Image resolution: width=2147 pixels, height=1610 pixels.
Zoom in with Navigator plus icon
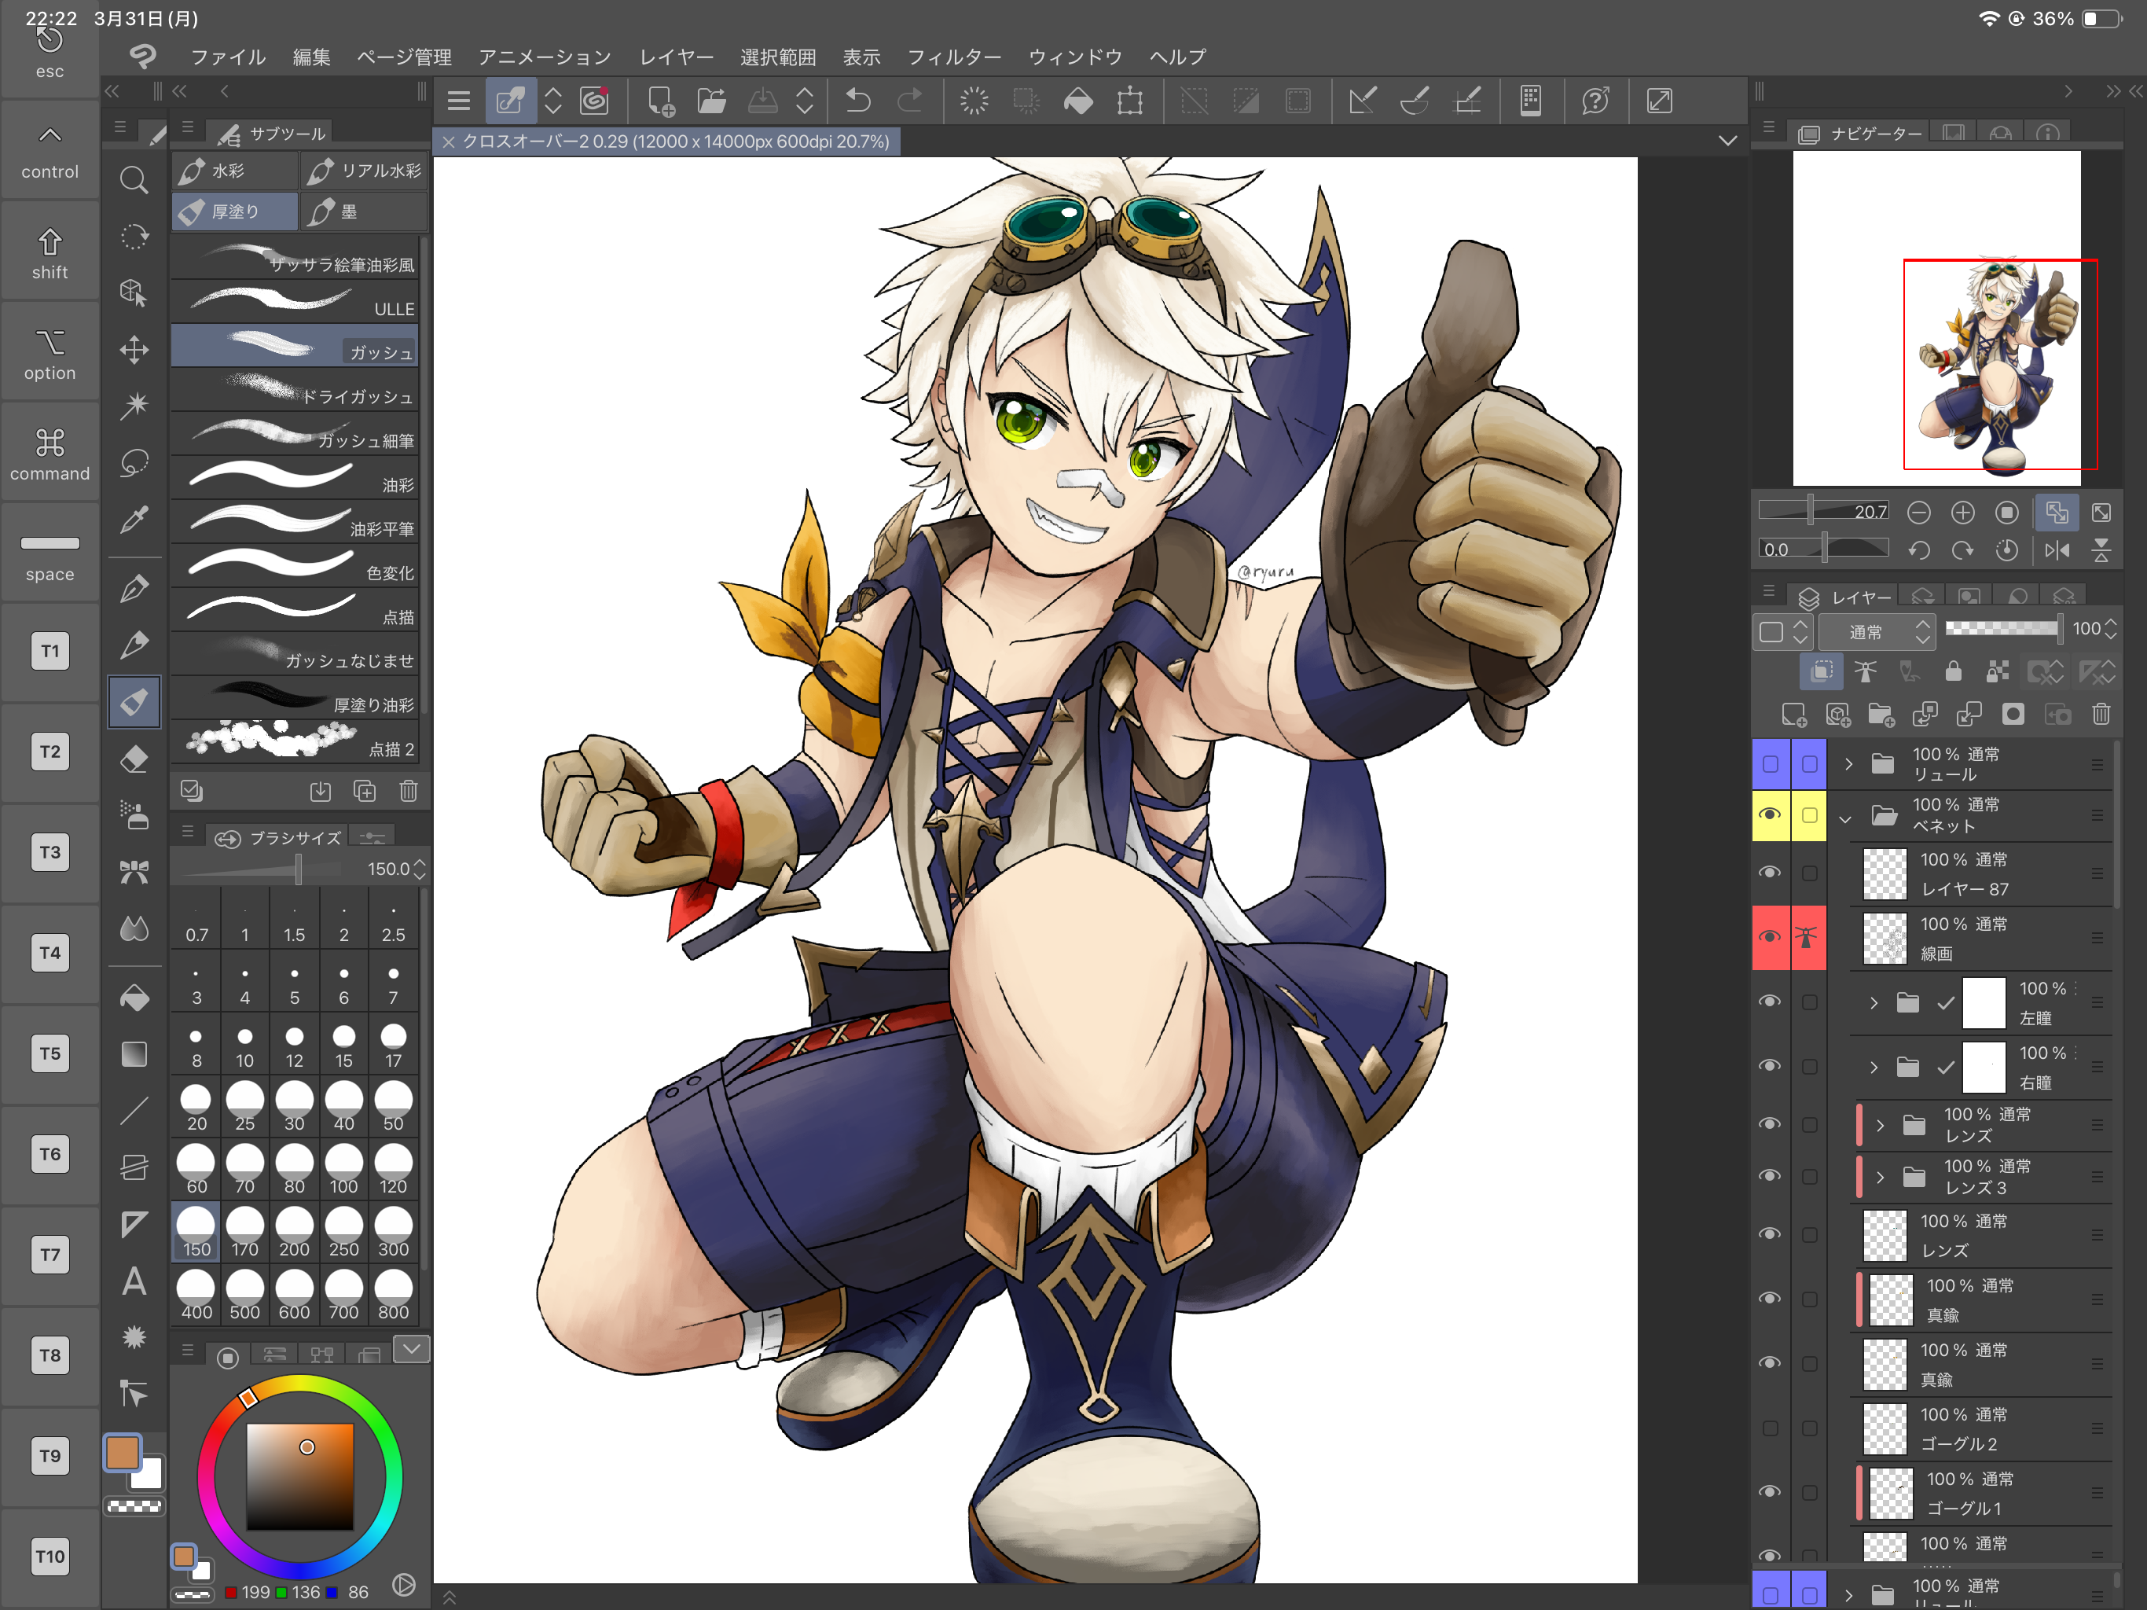1962,513
